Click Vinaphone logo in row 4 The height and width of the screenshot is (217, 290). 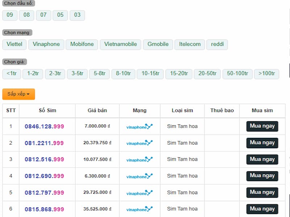coord(140,176)
